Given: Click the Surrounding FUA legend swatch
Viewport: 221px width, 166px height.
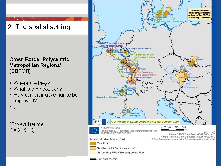Looking at the screenshot, I should (93, 152).
